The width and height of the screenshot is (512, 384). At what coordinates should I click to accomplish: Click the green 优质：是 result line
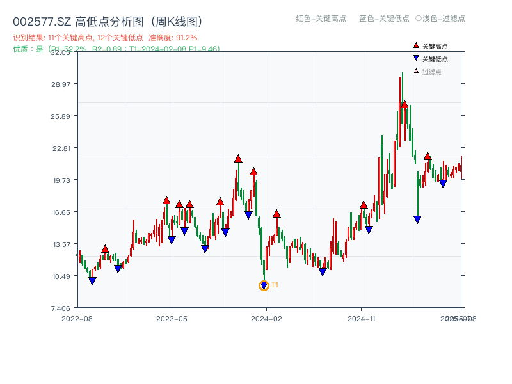(x=116, y=49)
